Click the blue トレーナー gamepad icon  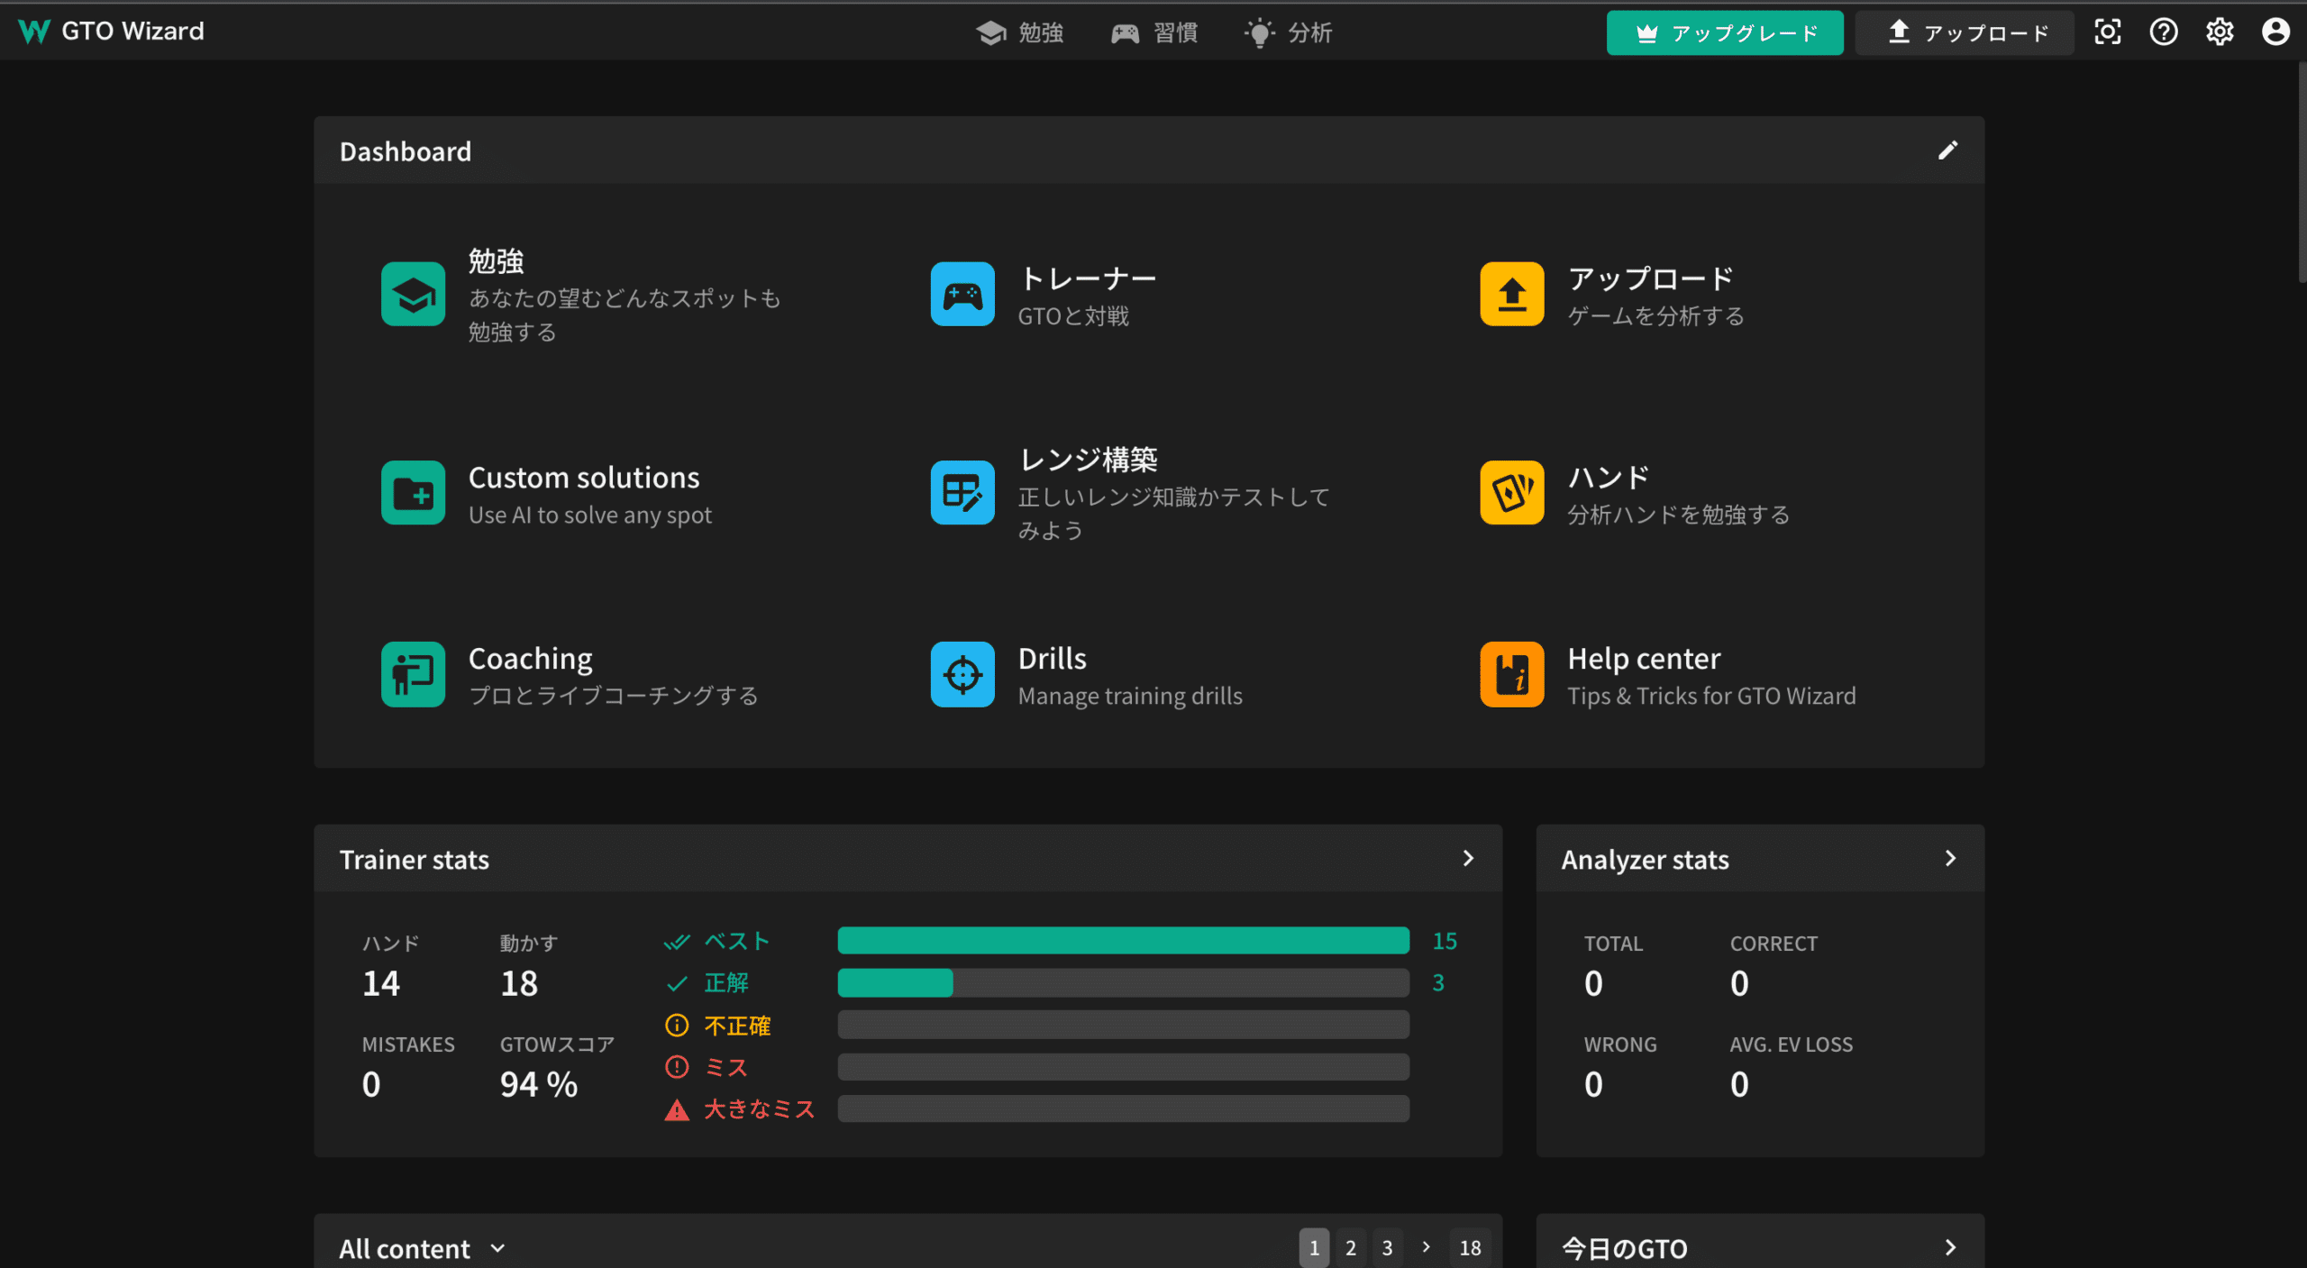click(962, 295)
